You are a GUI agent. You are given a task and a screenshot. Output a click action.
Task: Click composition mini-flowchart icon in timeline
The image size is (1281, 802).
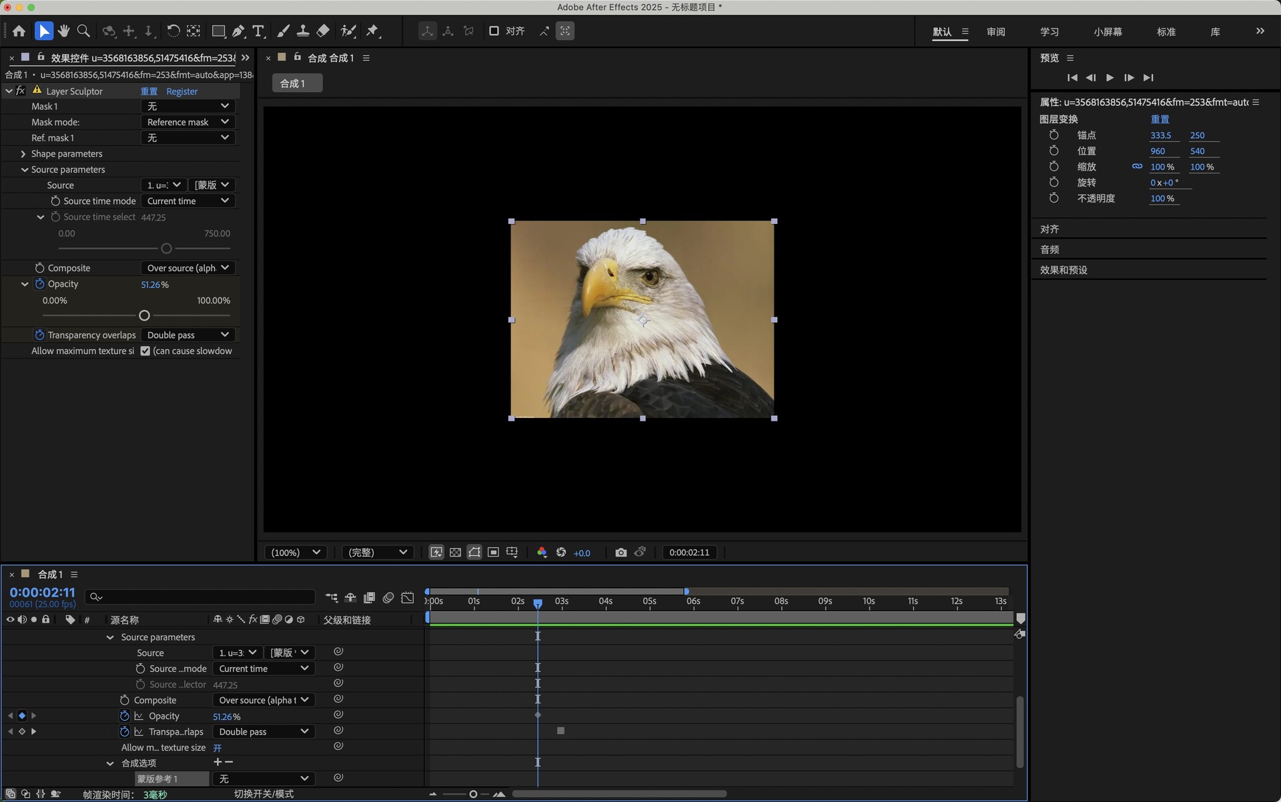(x=332, y=598)
